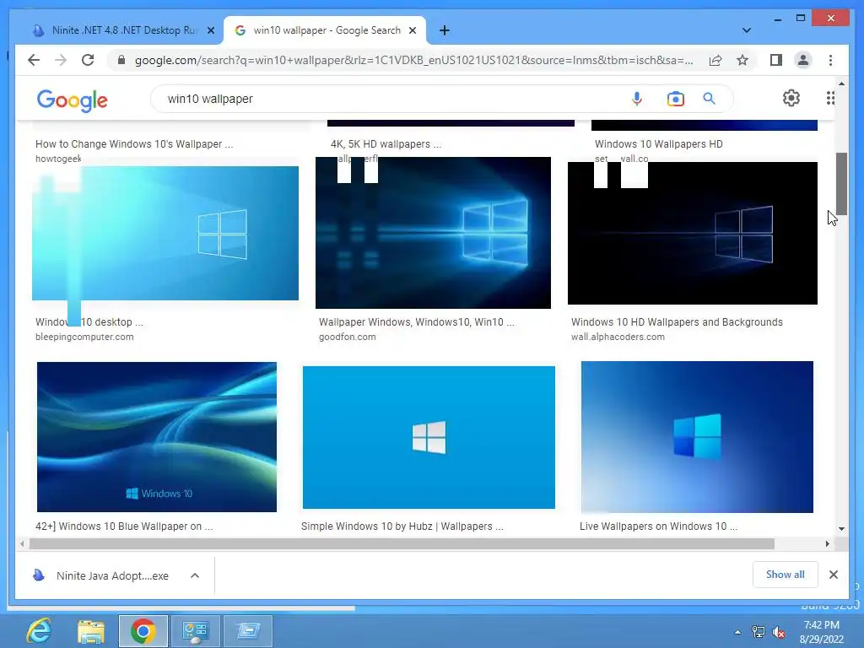Click the vertical page scrollbar thumb
This screenshot has width=864, height=648.
pos(841,184)
